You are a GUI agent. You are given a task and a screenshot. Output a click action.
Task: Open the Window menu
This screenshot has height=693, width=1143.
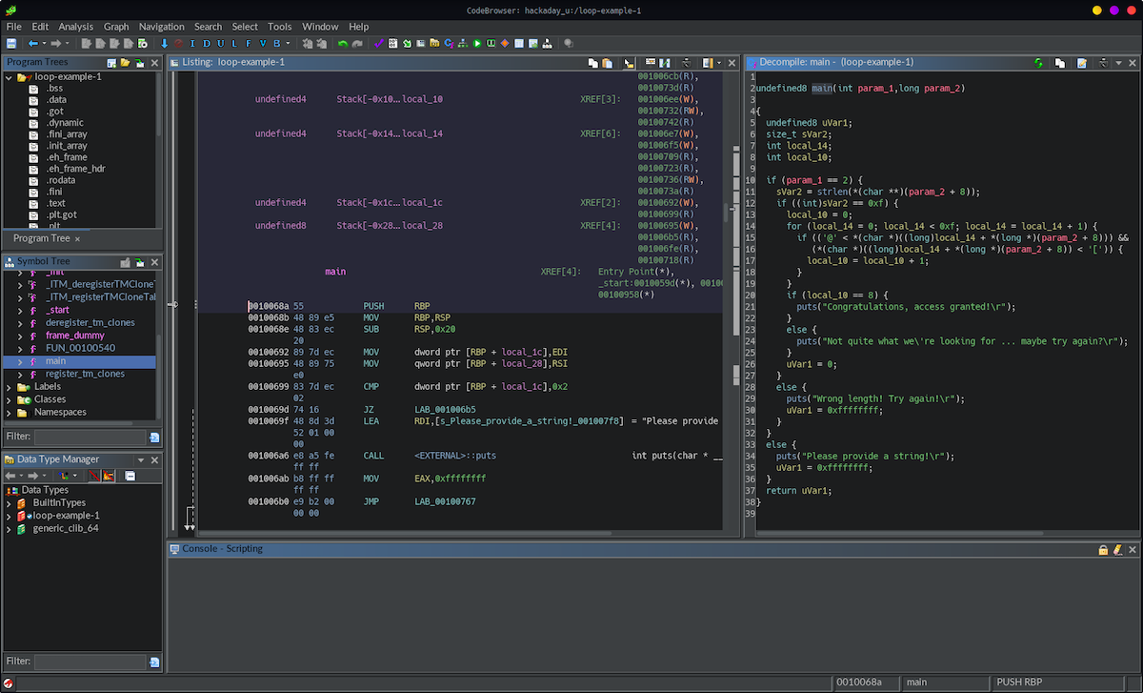pyautogui.click(x=320, y=27)
